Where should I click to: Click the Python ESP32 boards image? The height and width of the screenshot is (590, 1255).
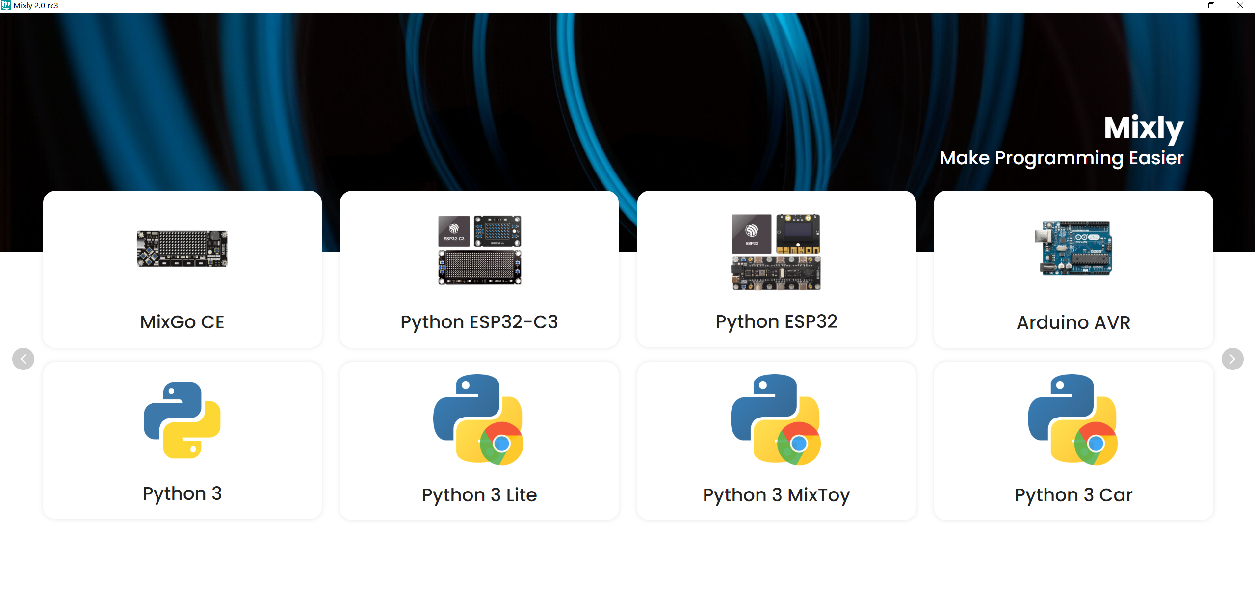click(x=776, y=251)
